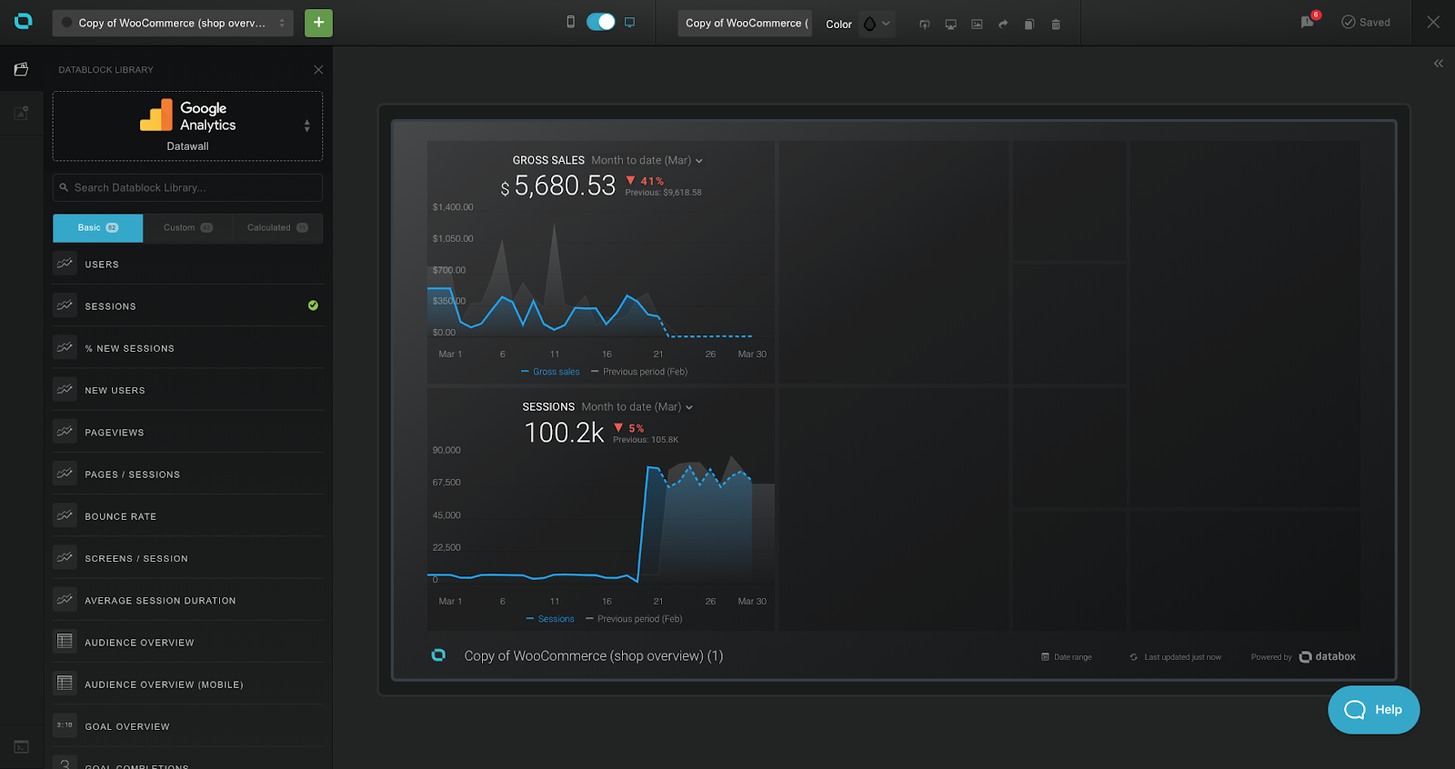
Task: Select the SESSIONS datablock
Action: coord(187,306)
